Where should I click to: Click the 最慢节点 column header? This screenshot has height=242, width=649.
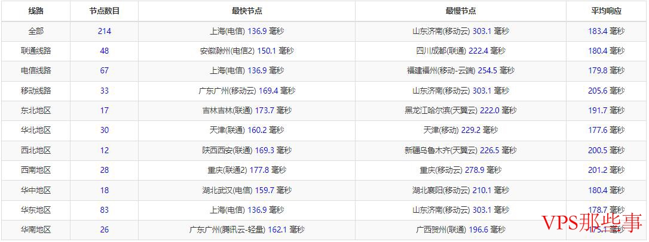[x=461, y=11]
